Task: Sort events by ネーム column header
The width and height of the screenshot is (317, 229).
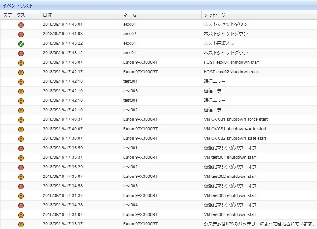Action: 130,15
